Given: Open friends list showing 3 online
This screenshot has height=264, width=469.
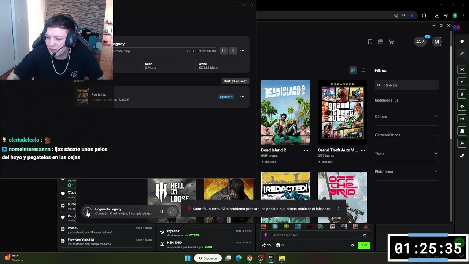Looking at the screenshot, I should pyautogui.click(x=420, y=41).
